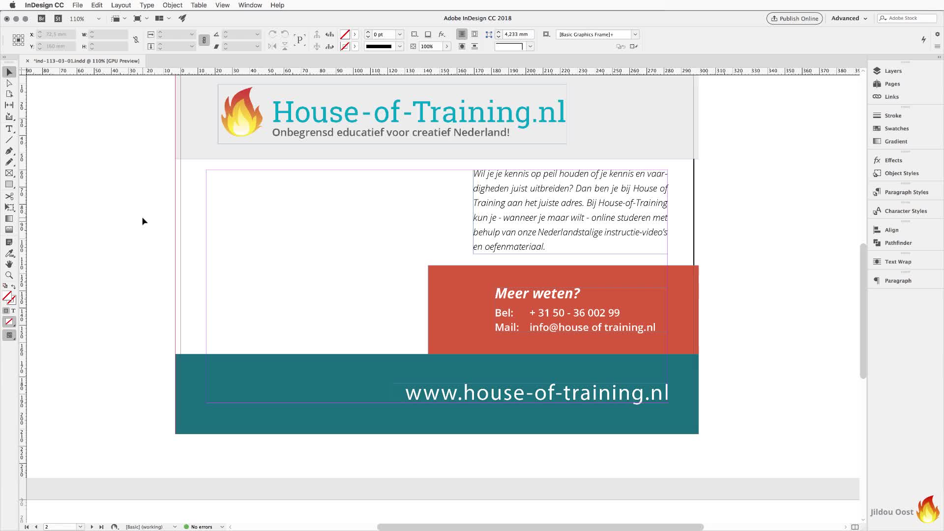Open the Table menu
The height and width of the screenshot is (531, 944).
tap(199, 5)
